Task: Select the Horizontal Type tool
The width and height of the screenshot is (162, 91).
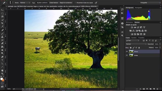Action: click(2, 60)
